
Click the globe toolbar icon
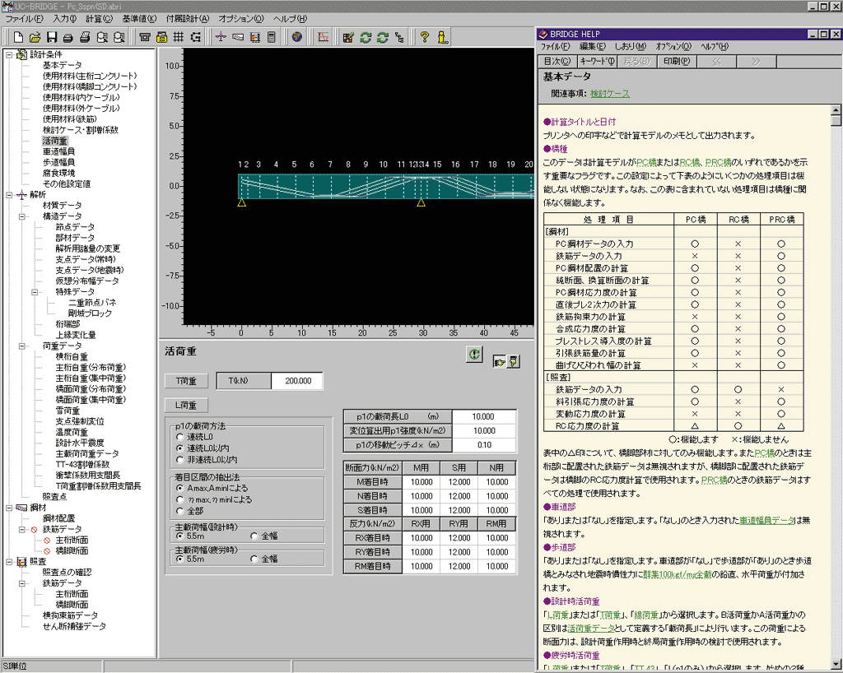tap(297, 37)
